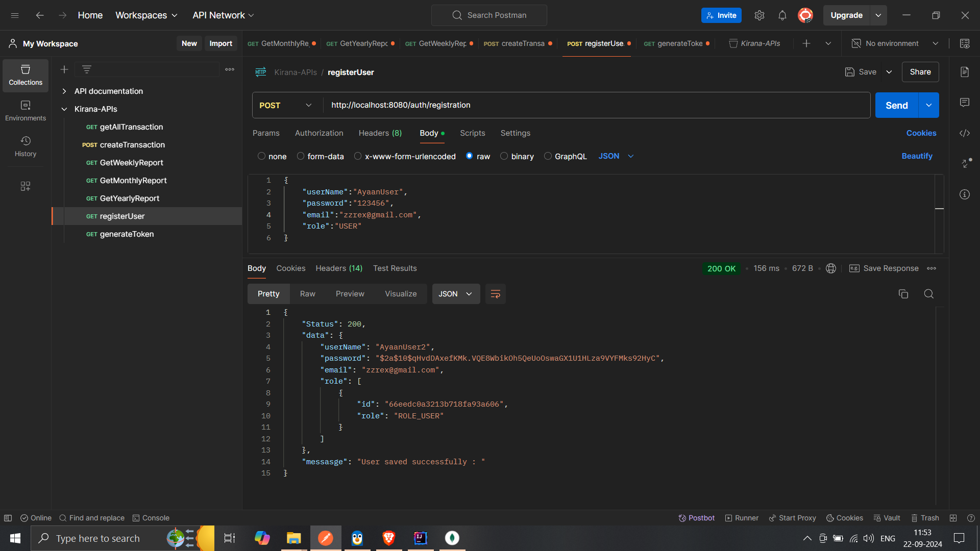Select the none radio button for body
Viewport: 980px width, 551px height.
pos(262,156)
